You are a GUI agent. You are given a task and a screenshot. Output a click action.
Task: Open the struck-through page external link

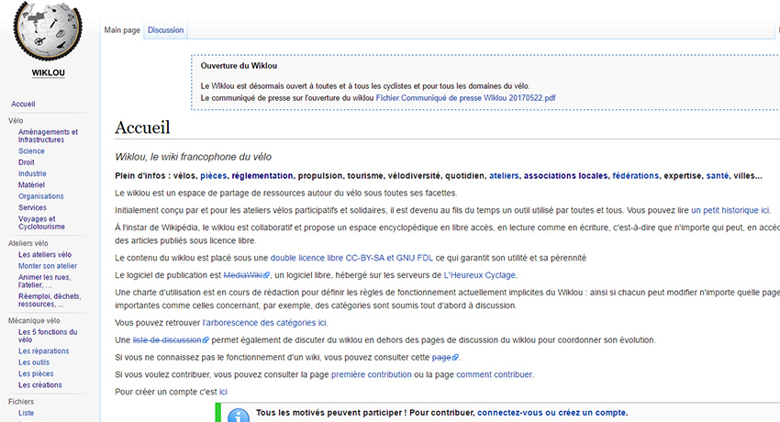click(445, 358)
